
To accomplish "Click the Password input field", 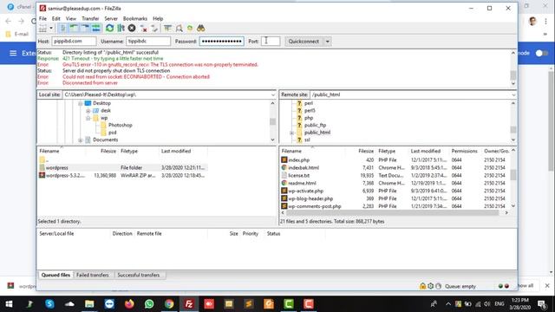I will [222, 42].
